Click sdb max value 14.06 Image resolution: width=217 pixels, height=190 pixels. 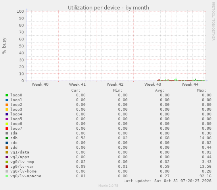(x=205, y=138)
